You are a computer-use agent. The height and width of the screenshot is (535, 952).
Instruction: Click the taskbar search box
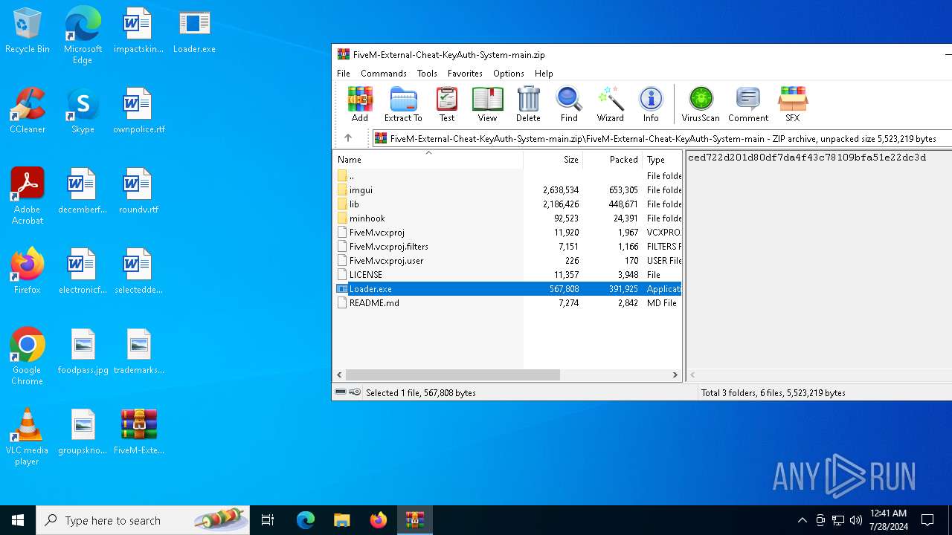[x=143, y=520]
